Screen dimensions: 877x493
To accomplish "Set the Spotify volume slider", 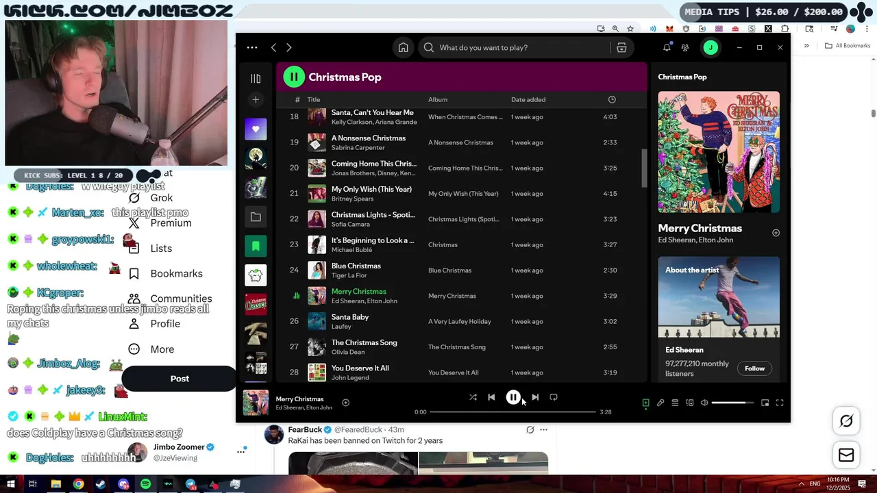I will 732,403.
